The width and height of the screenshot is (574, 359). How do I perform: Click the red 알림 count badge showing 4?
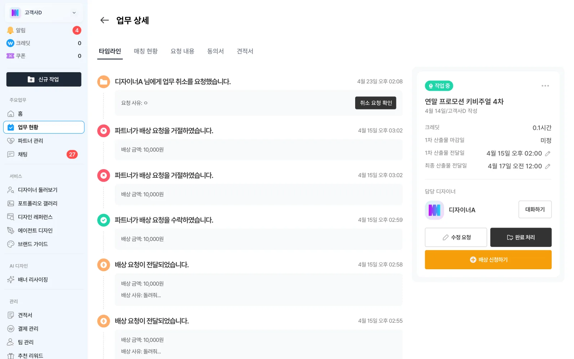coord(77,30)
